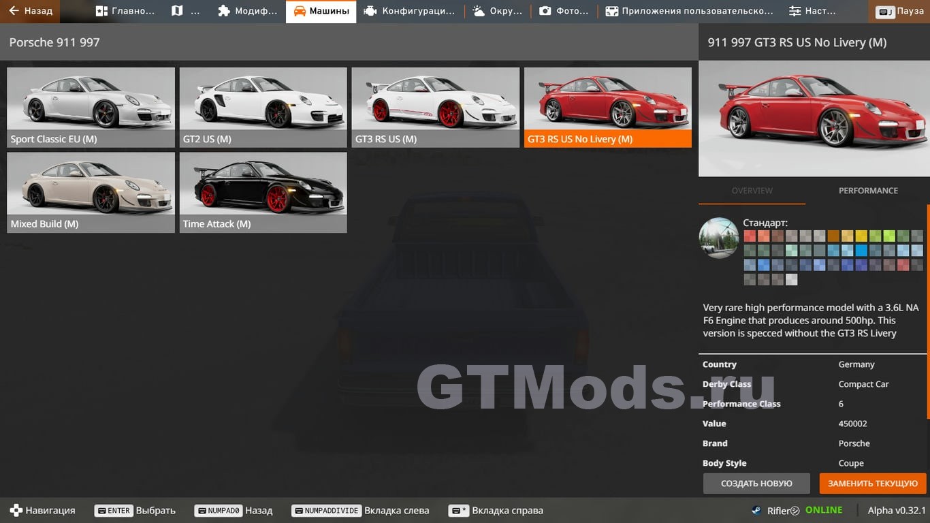The image size is (930, 523).
Task: Select GT3 RS US No Livery (M)
Action: (x=608, y=108)
